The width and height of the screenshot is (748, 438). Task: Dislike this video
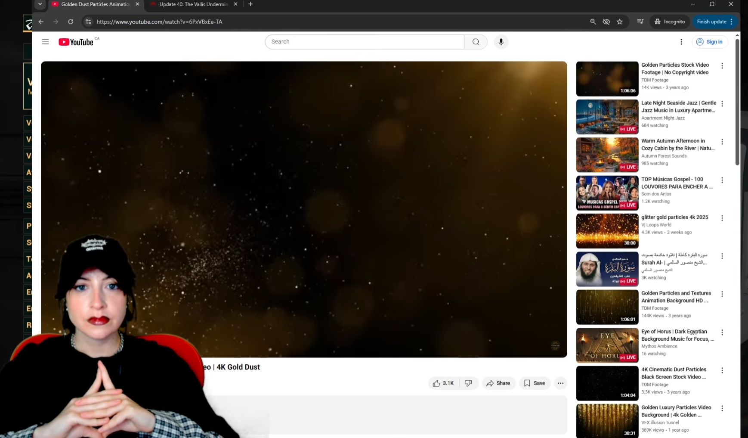469,383
